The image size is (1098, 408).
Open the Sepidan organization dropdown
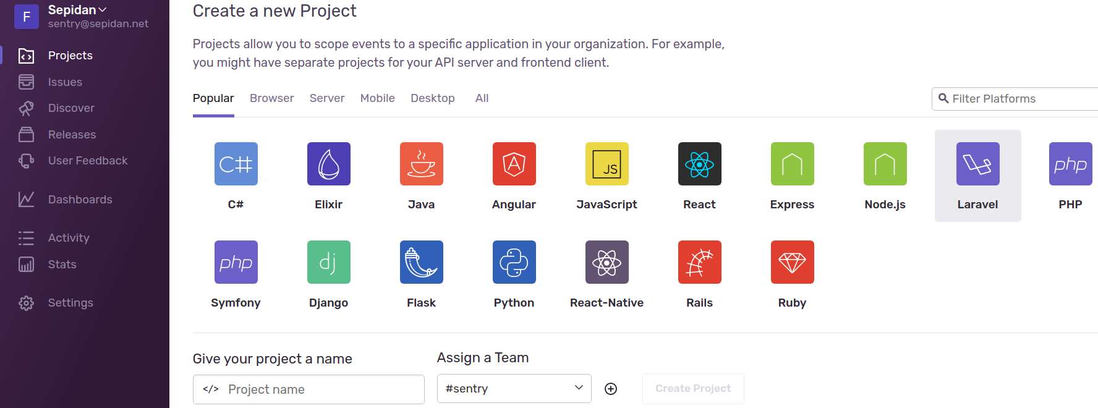pos(77,10)
